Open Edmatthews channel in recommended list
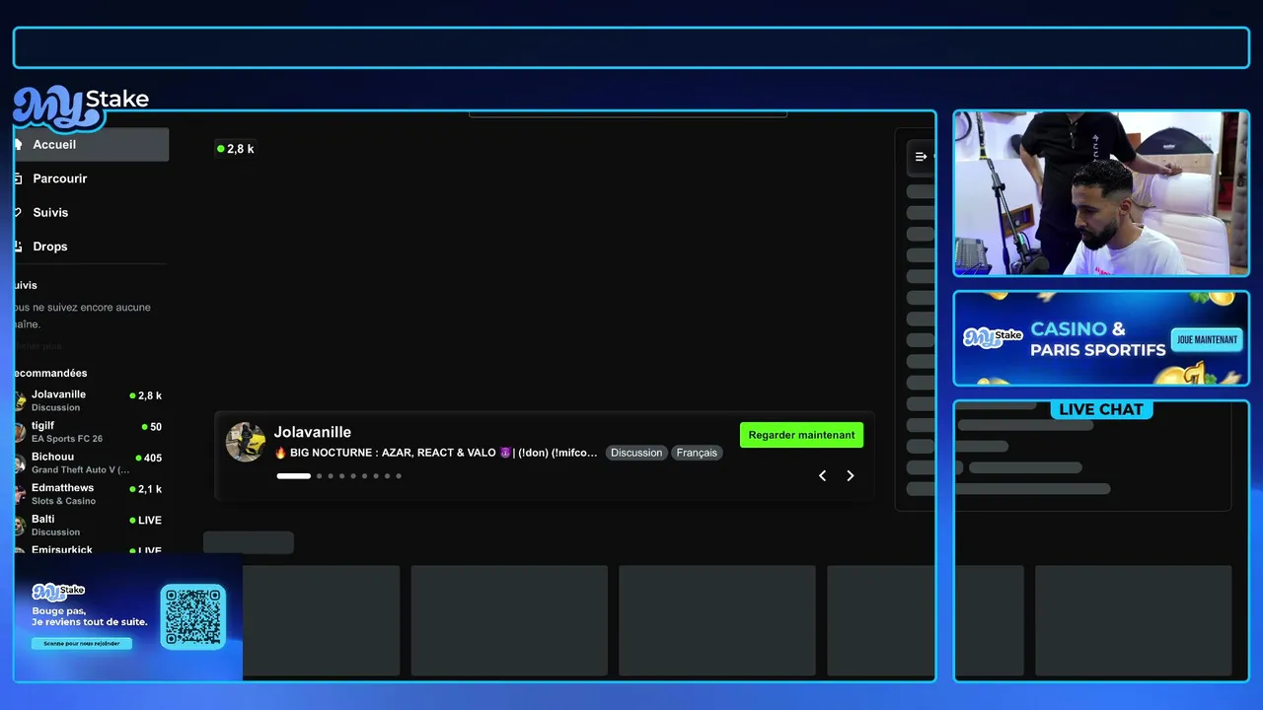Viewport: 1263px width, 710px height. click(x=89, y=494)
